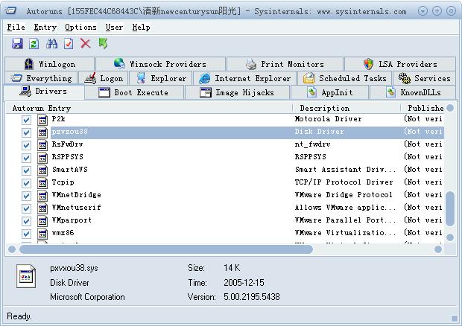Select the TCP/IP Protocol Driver description
The image size is (462, 326).
click(x=344, y=182)
